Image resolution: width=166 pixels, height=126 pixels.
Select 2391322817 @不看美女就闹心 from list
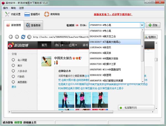pyautogui.click(x=115, y=42)
